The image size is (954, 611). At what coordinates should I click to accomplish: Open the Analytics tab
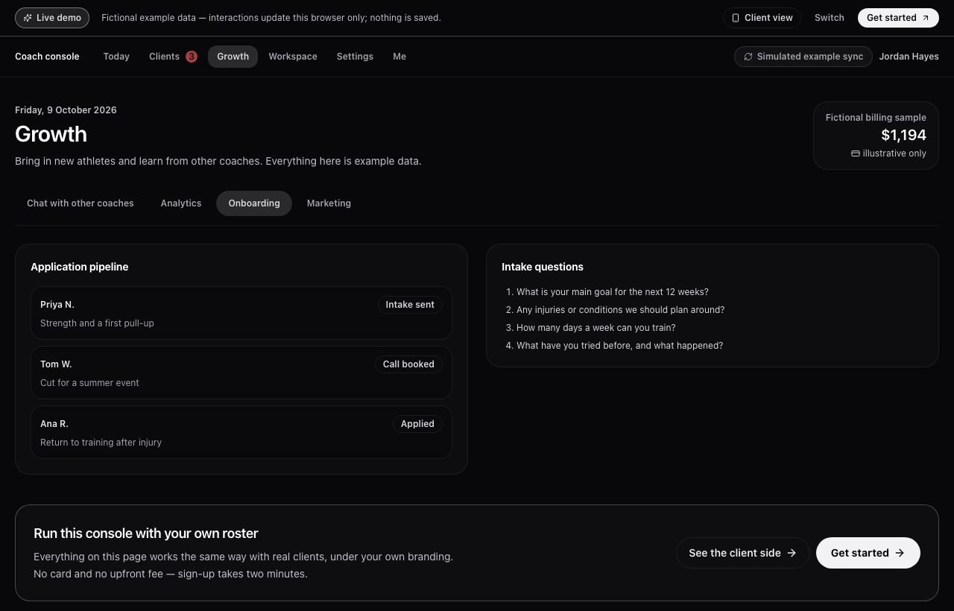181,203
